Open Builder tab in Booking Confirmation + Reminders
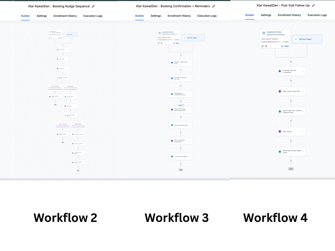The height and width of the screenshot is (251, 335). [x=139, y=16]
